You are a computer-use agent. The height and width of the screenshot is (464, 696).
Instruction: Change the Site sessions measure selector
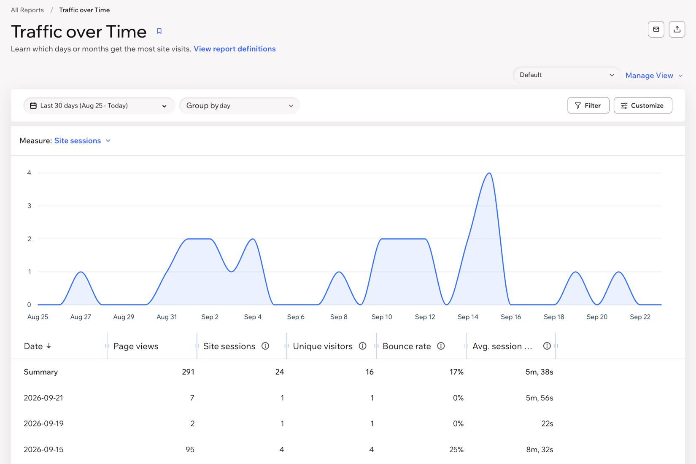(x=82, y=140)
